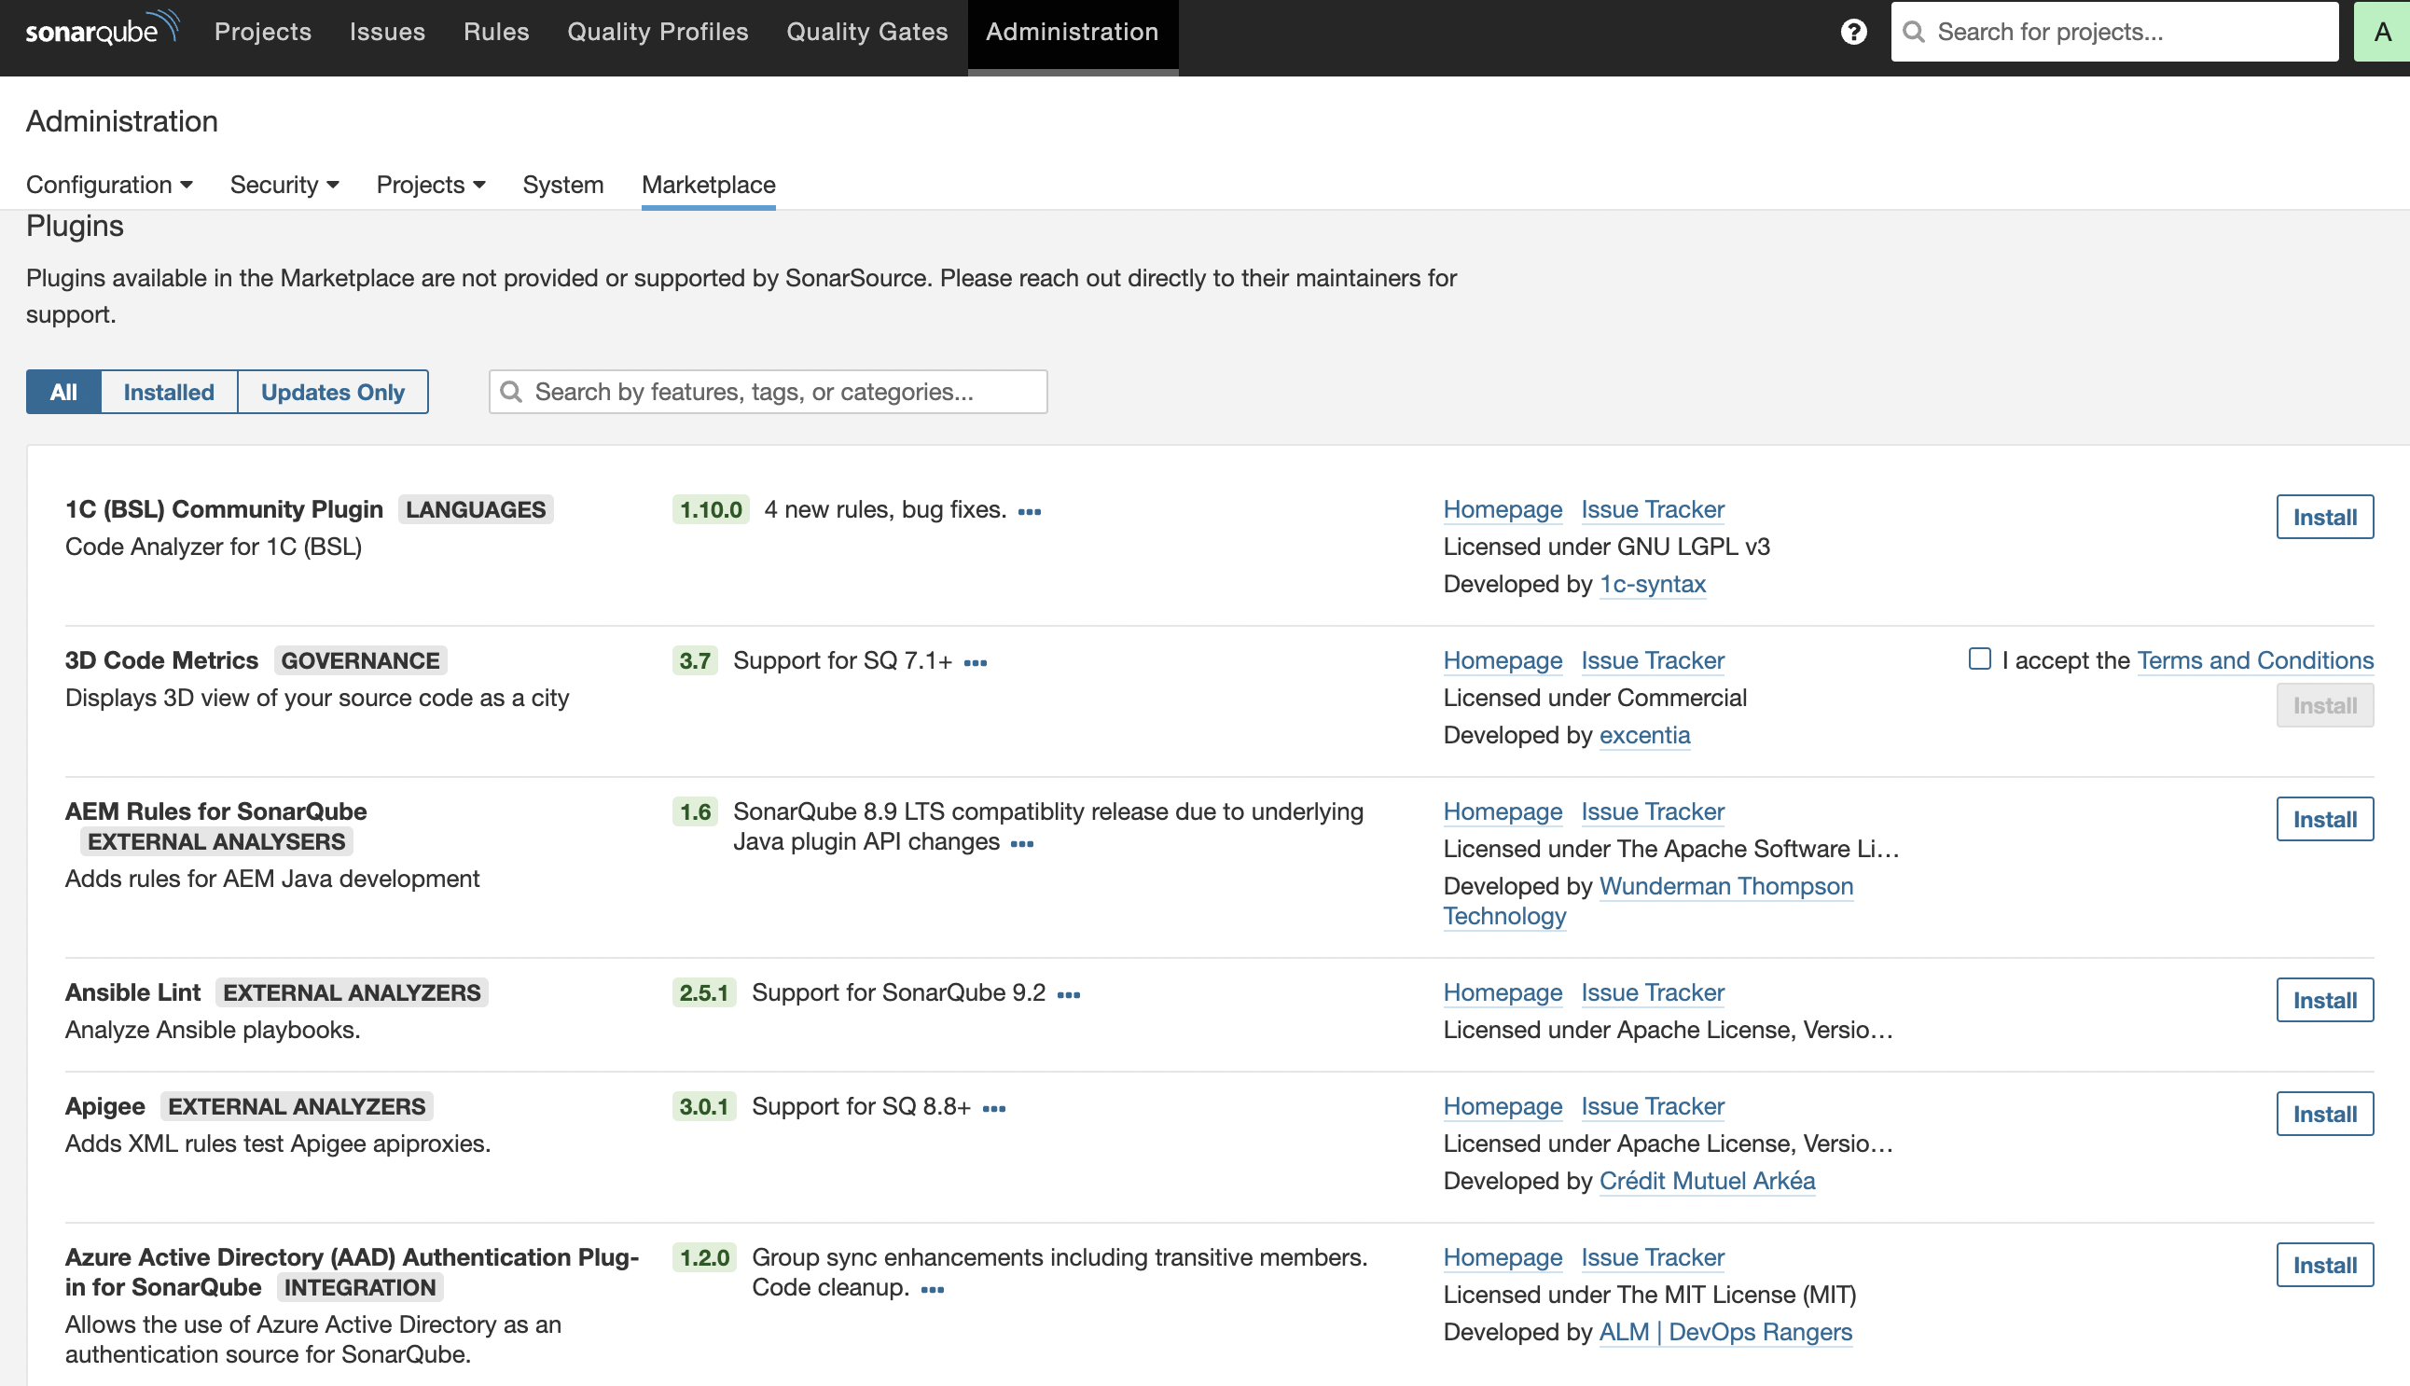Expand release notes dots for 3D Code Metrics
The image size is (2410, 1386).
coord(975,662)
